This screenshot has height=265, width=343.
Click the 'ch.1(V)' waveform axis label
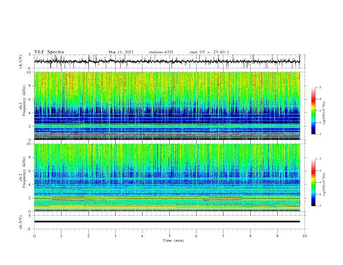click(20, 61)
